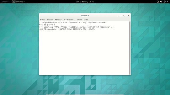Open the Affichage menu
The width and height of the screenshot is (170, 95).
(58, 20)
